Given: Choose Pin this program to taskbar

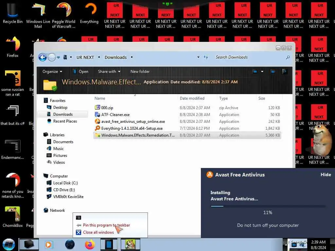Looking at the screenshot, I should click(106, 225).
